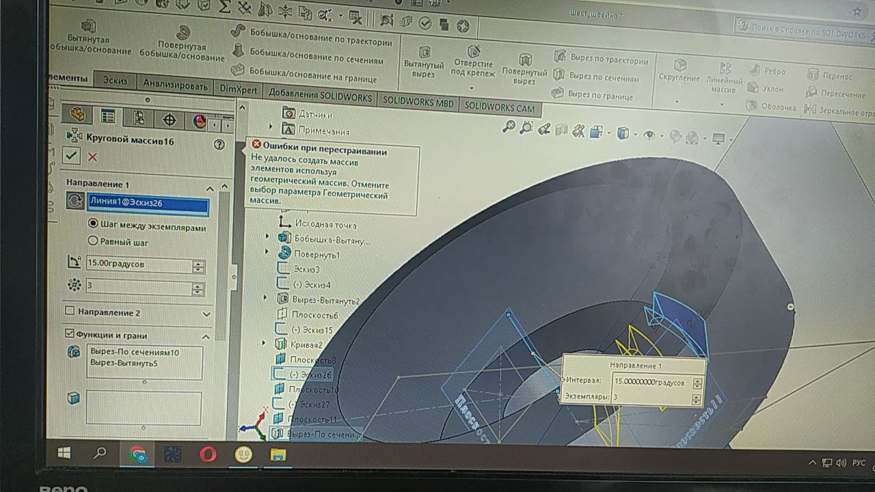
Task: Click the Оболочка tool
Action: coord(770,107)
